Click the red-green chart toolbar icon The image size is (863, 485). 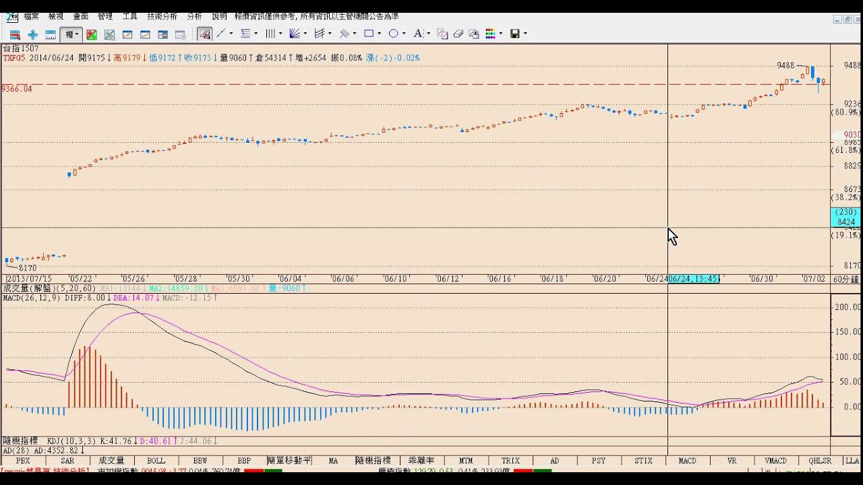coord(92,34)
